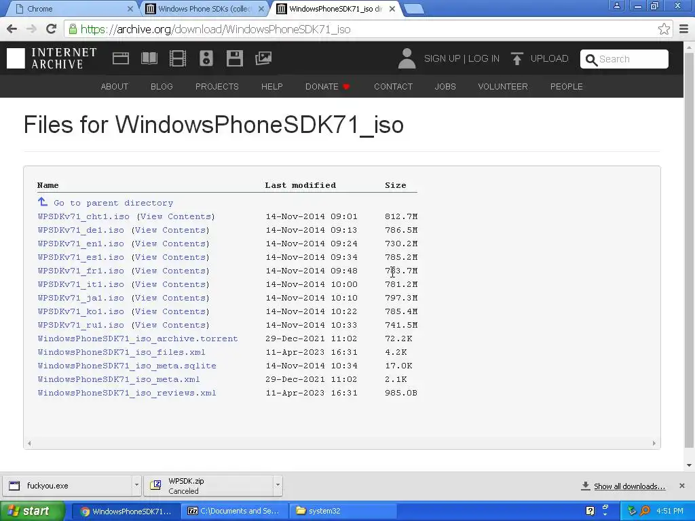Click the canceled WPSDK.zip download
Viewport: 695px width, 521px height.
point(208,485)
